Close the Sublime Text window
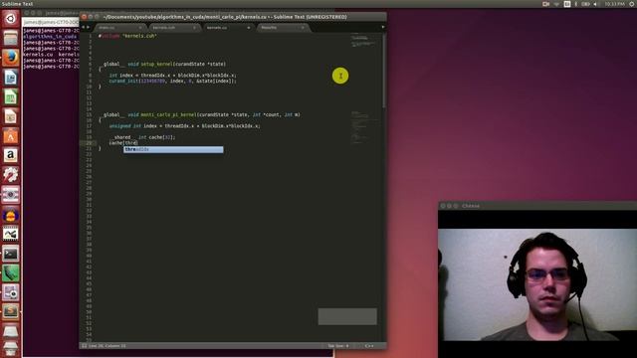This screenshot has width=637, height=358. point(84,17)
